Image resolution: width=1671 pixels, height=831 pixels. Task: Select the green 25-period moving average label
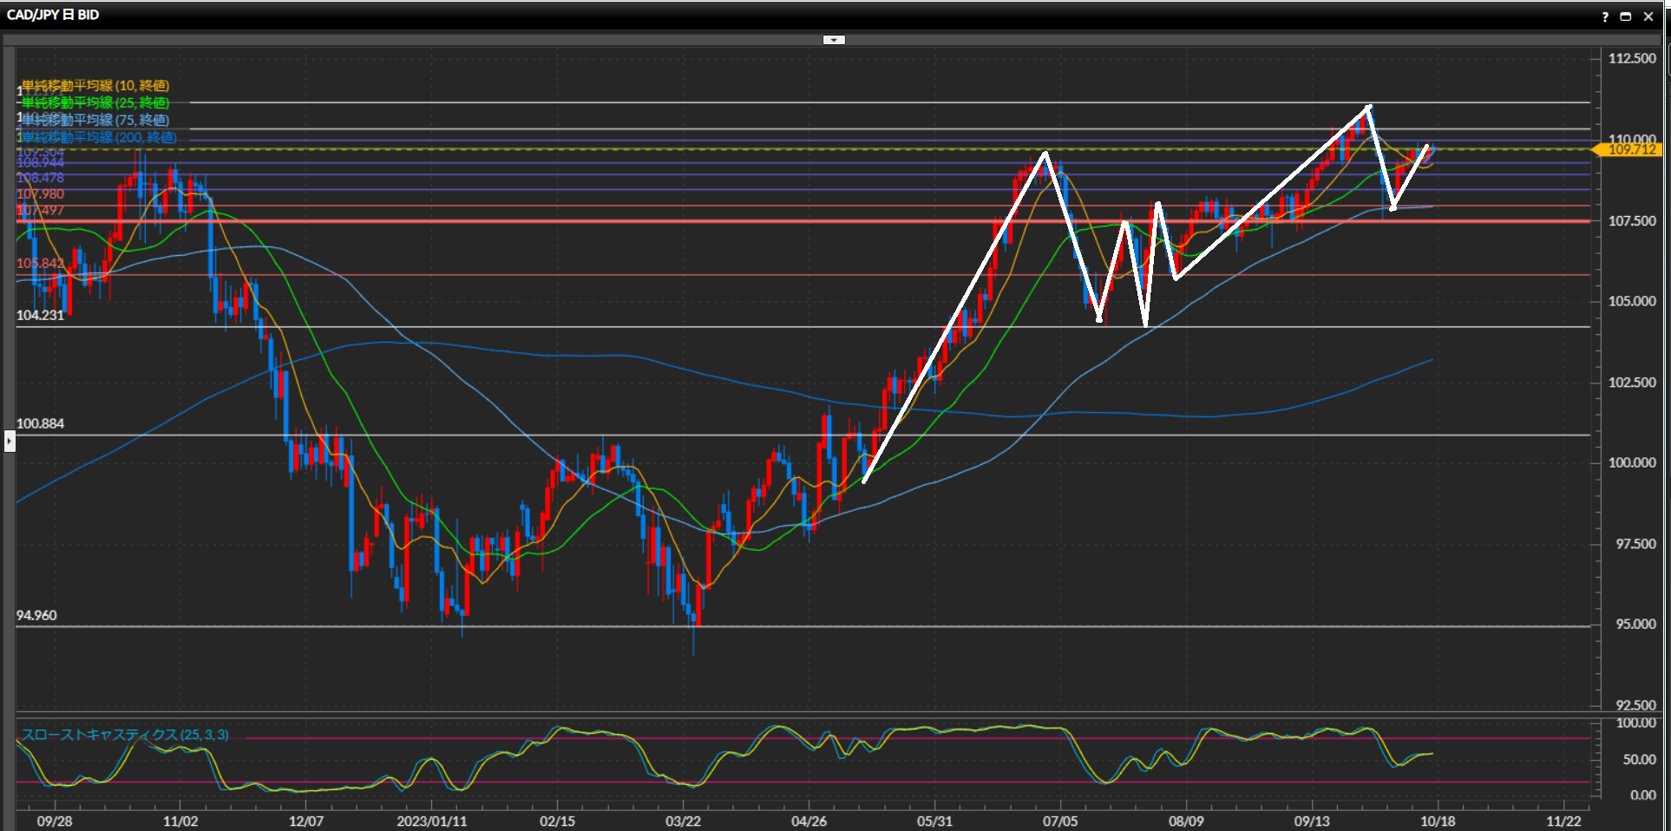coord(95,103)
